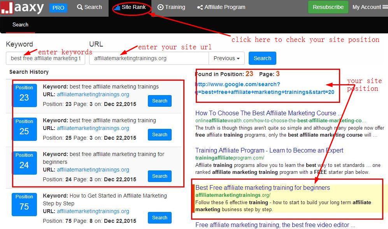This screenshot has width=388, height=229.
Task: Click Search for the position 23 history entry
Action: coord(160,101)
